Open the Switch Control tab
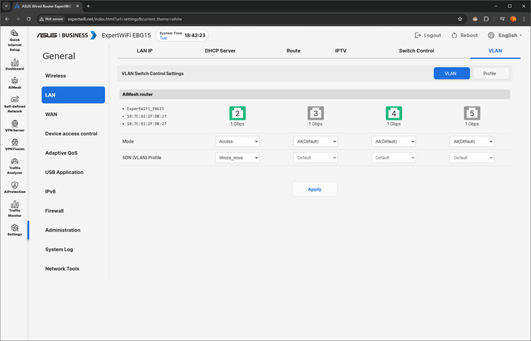This screenshot has height=341, width=531. tap(416, 50)
